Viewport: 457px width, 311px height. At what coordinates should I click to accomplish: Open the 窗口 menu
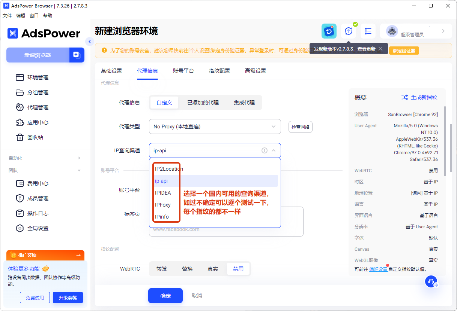coord(34,16)
